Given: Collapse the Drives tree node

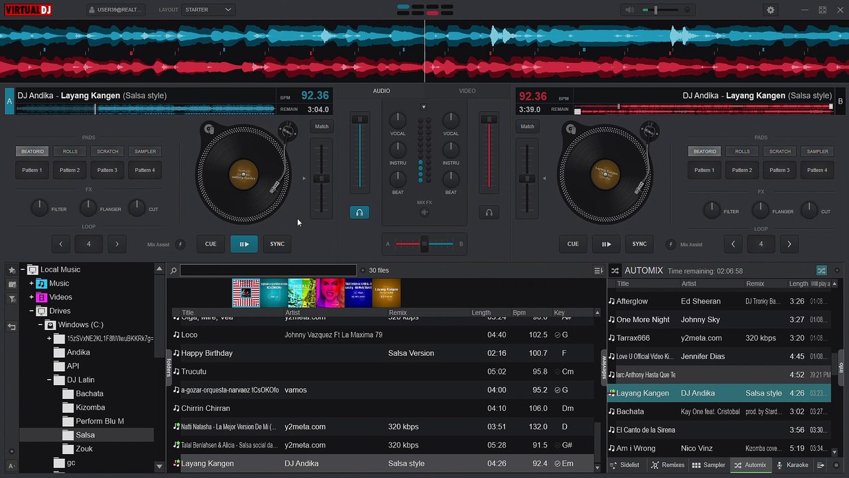Looking at the screenshot, I should pyautogui.click(x=31, y=311).
